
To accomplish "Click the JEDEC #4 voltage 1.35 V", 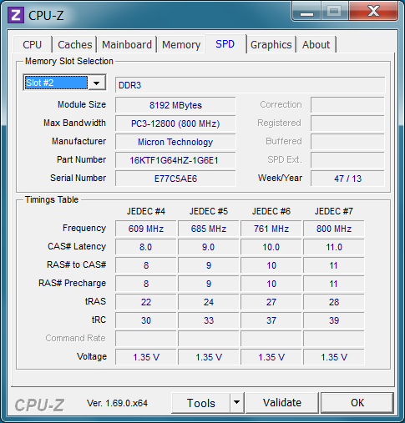I will pyautogui.click(x=146, y=357).
